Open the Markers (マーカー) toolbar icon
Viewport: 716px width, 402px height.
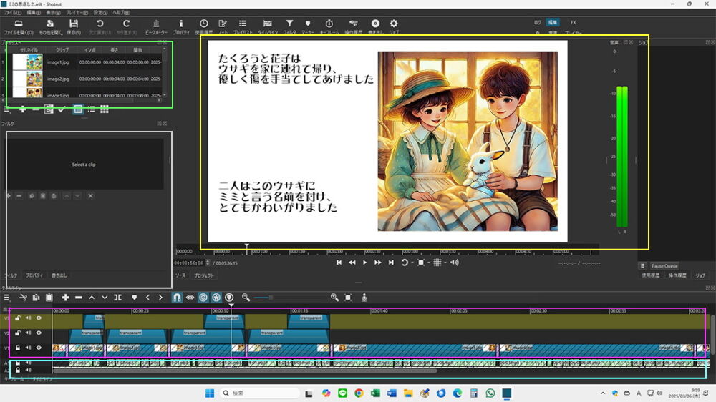pos(308,24)
